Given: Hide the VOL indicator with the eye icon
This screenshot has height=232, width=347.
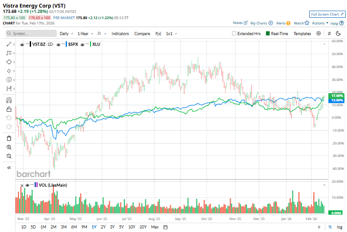Looking at the screenshot, I should [x=27, y=185].
